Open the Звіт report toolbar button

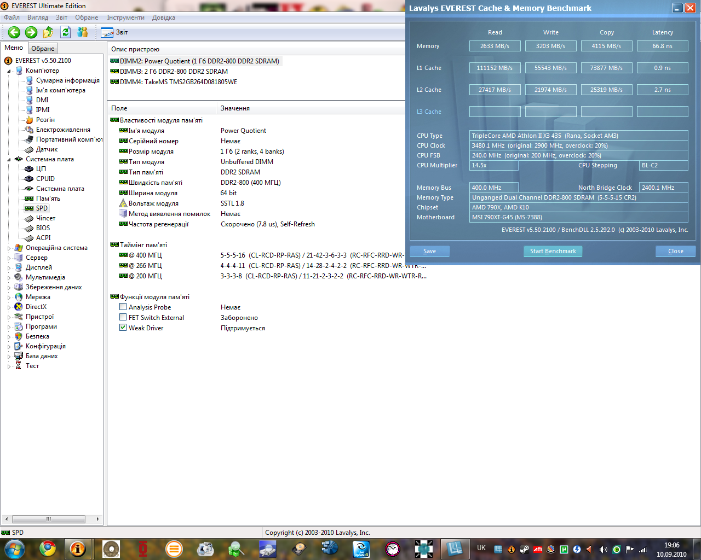click(114, 32)
